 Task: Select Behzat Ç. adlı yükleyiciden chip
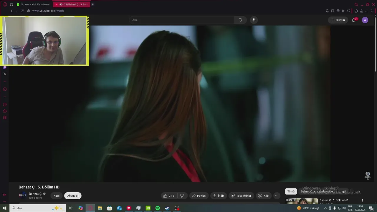318,191
